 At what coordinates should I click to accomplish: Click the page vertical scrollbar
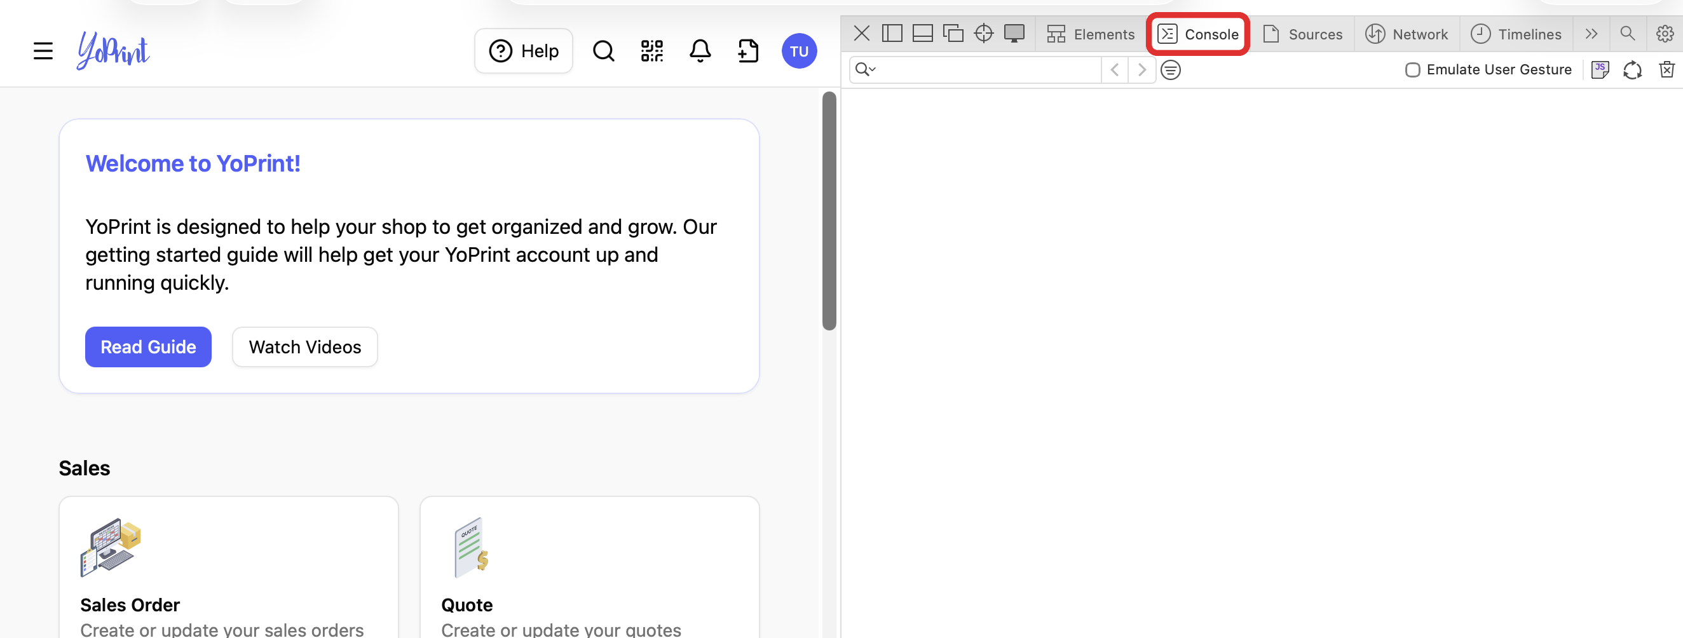pos(829,210)
